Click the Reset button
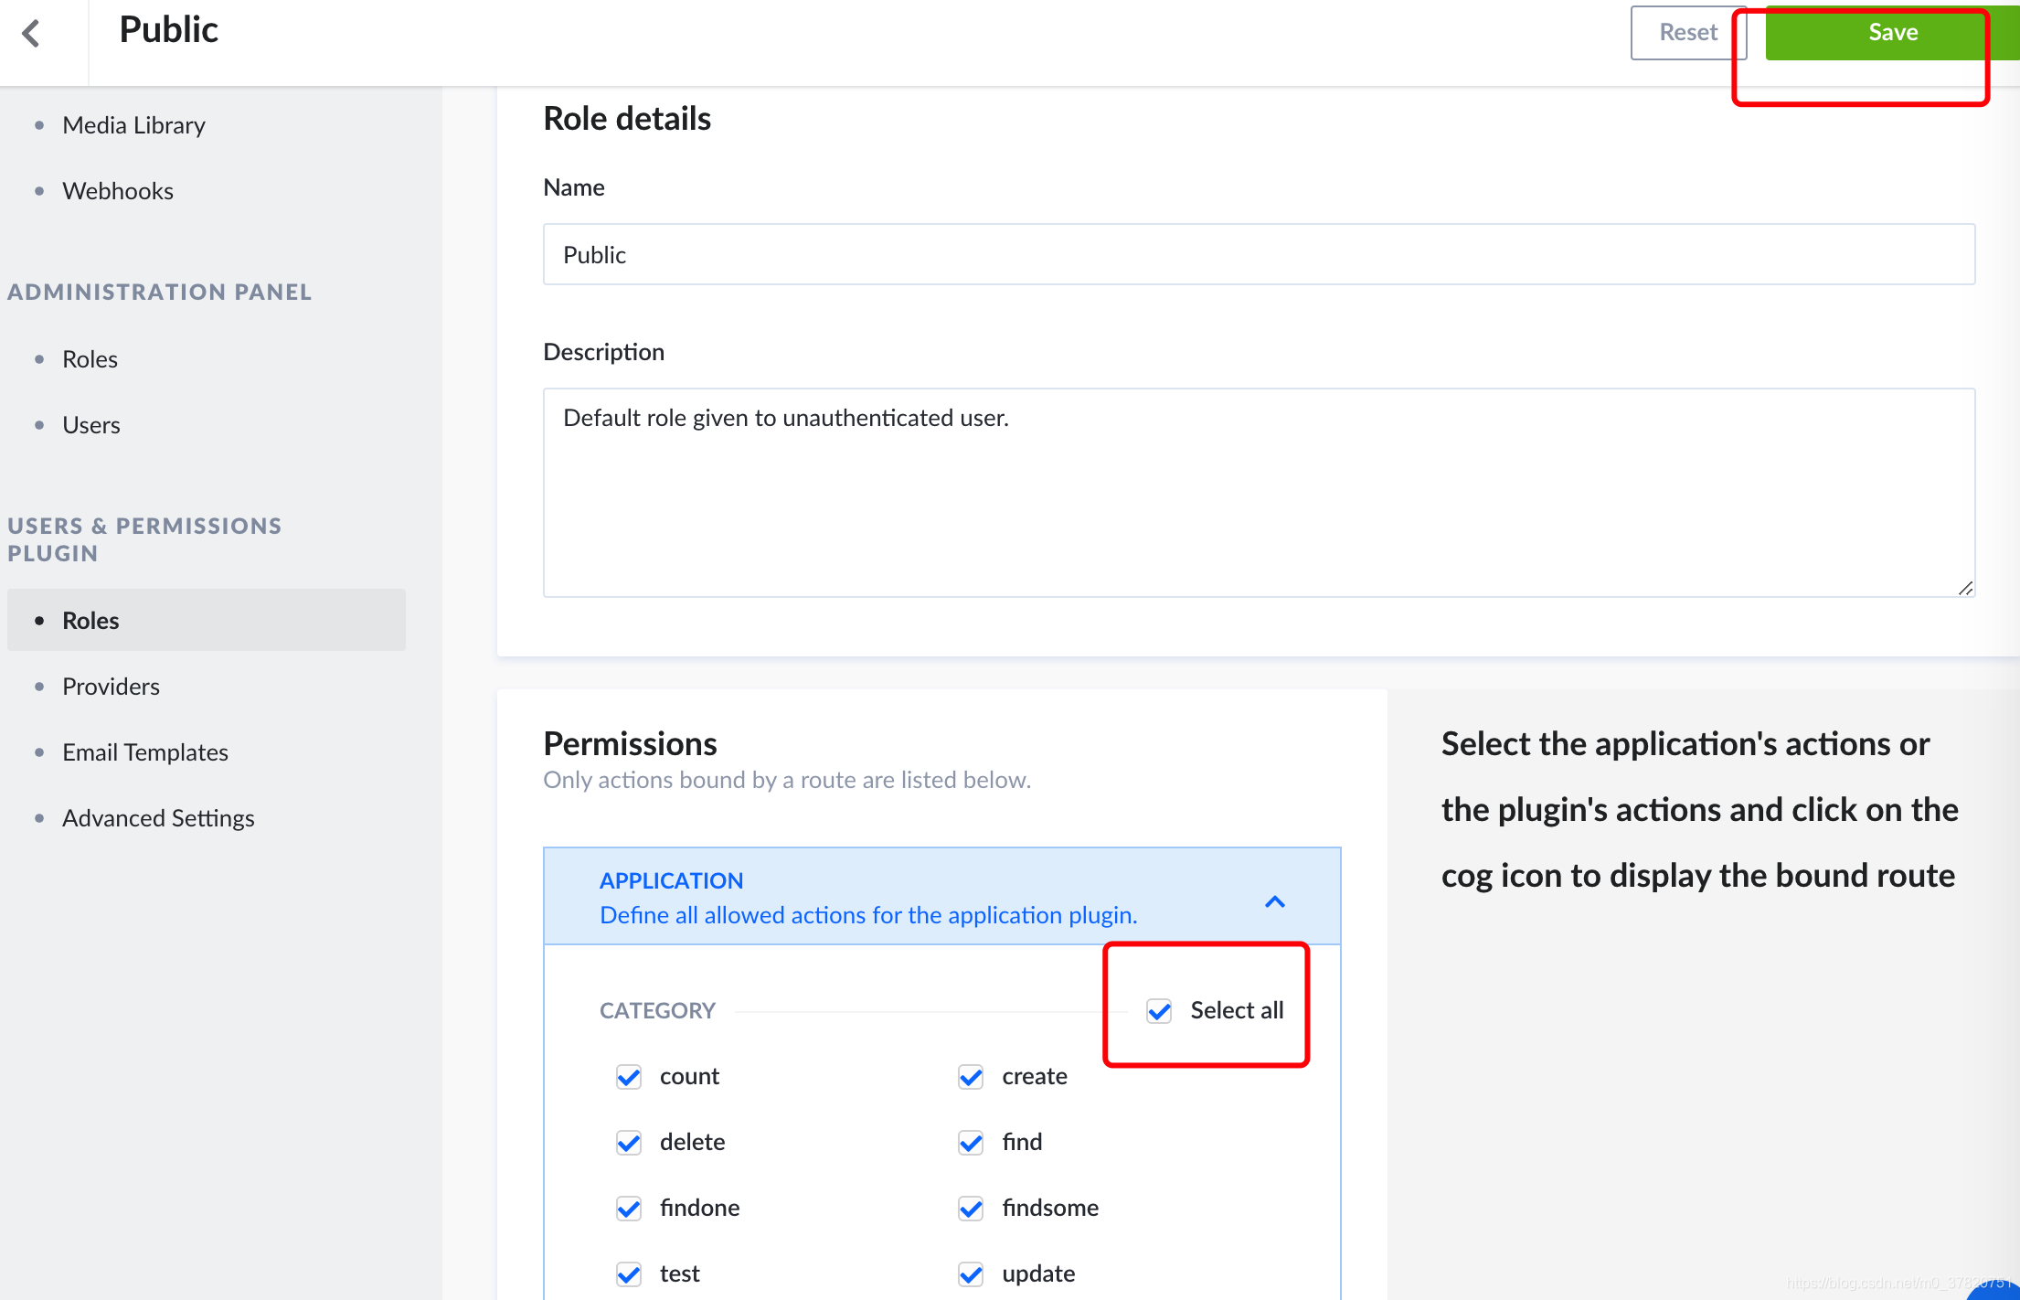 click(x=1687, y=33)
